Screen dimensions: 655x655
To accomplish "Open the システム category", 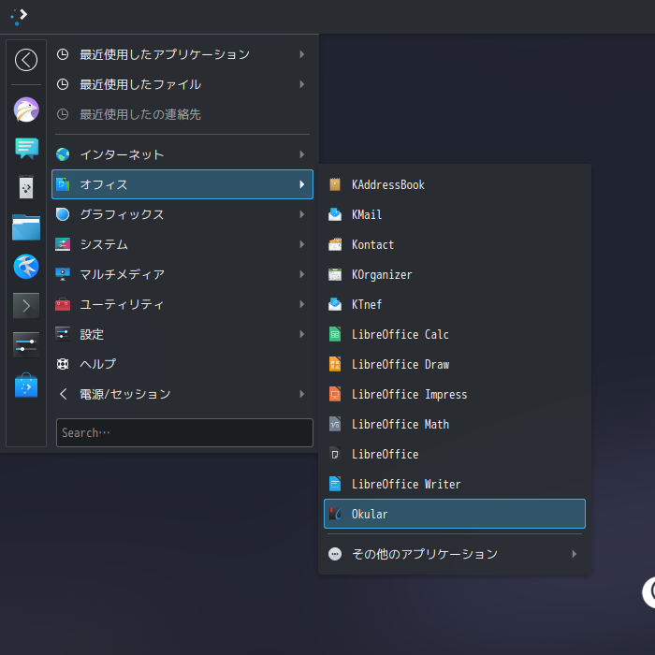I will pos(182,244).
